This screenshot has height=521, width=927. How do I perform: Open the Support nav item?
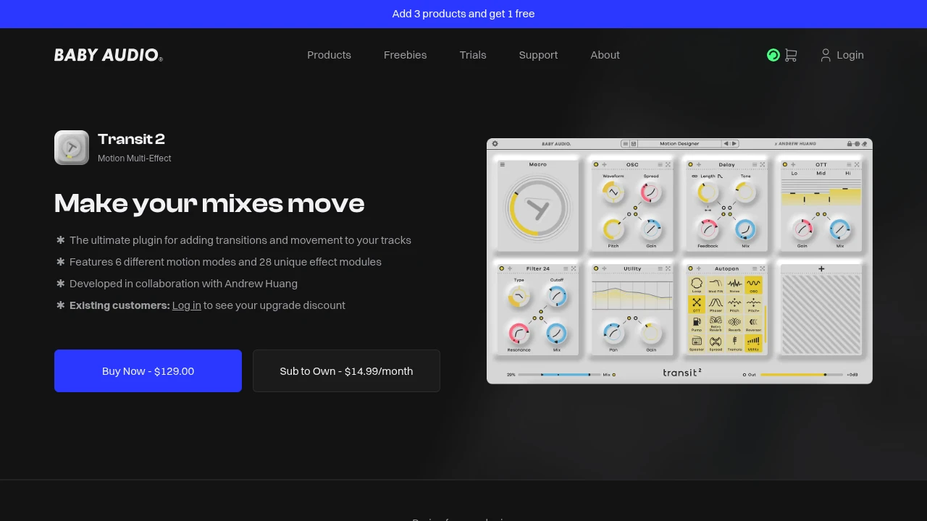tap(538, 55)
